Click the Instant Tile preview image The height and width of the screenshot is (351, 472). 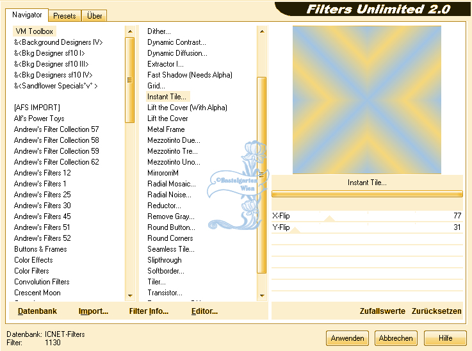pos(366,100)
